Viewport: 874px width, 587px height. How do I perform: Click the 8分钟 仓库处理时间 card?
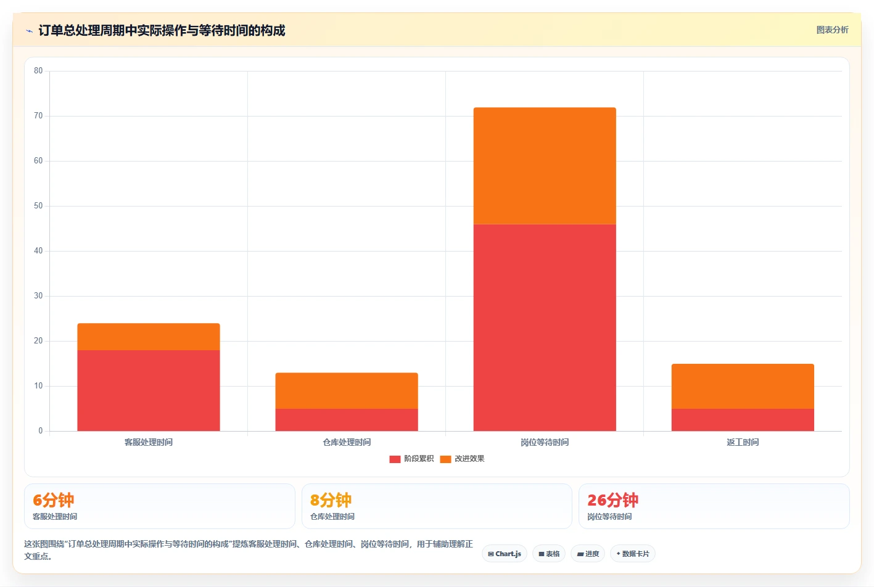point(437,506)
